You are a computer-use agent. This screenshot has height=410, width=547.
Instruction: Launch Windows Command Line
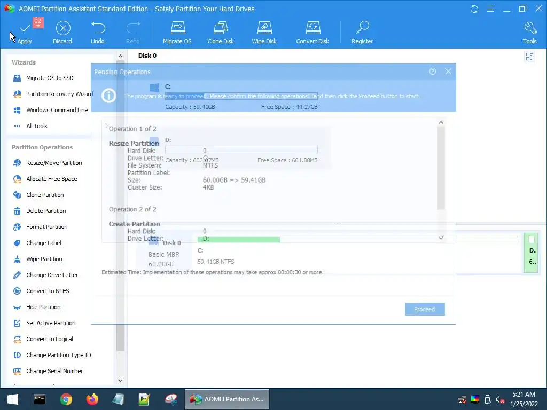[50, 110]
